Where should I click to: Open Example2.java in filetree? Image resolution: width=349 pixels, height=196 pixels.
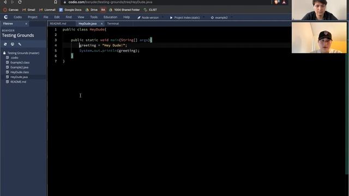(20, 68)
